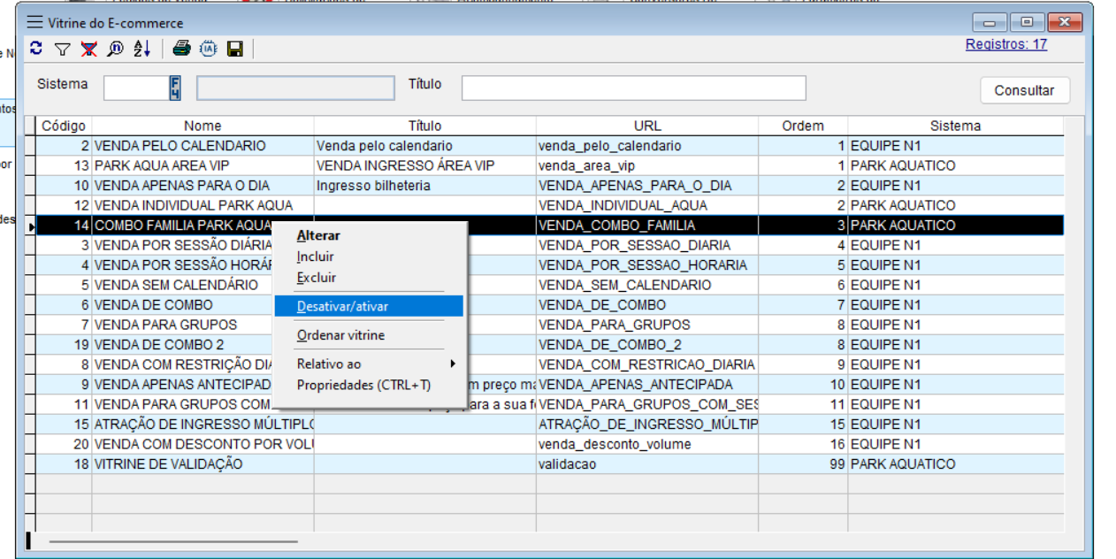Save with the floppy disk icon
The height and width of the screenshot is (559, 1116).
(234, 49)
